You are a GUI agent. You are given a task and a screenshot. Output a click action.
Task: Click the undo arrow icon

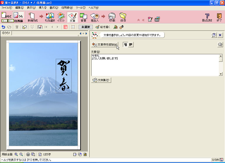coord(4,27)
